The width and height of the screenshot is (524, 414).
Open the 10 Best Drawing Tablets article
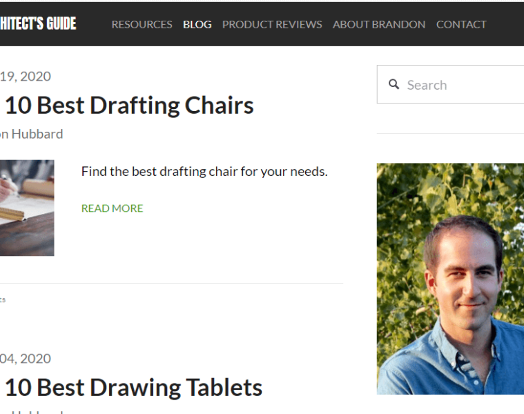coord(133,388)
